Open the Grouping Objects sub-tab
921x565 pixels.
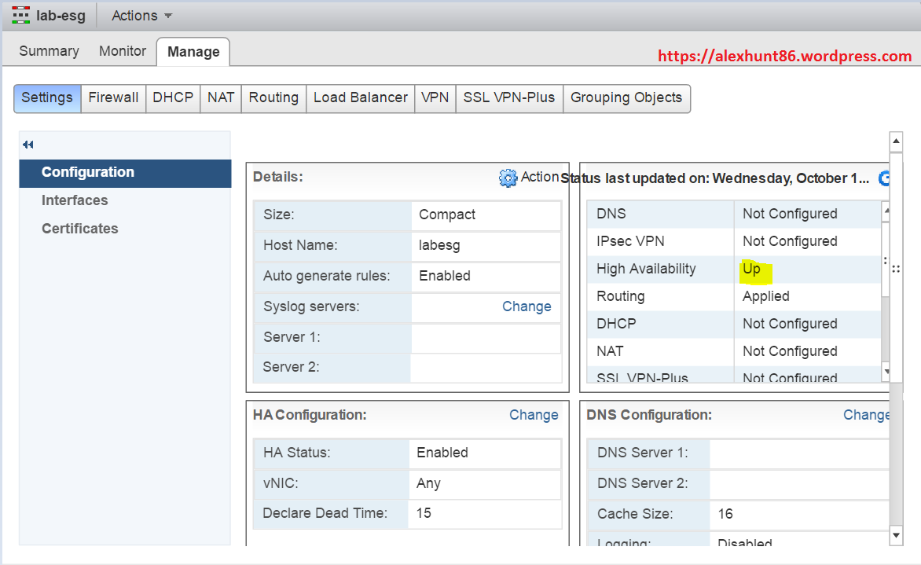626,97
